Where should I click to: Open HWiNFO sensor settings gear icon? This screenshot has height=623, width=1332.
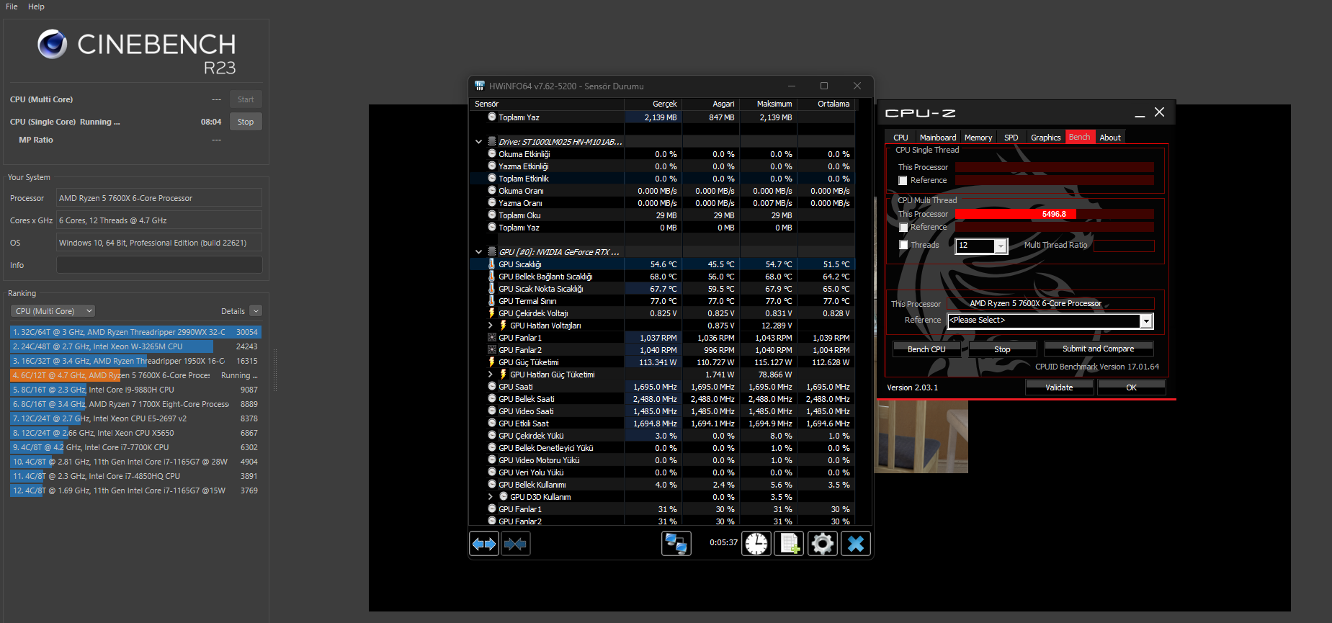pos(822,544)
